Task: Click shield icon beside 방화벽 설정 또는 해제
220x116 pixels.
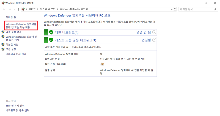Action: (x=3, y=37)
